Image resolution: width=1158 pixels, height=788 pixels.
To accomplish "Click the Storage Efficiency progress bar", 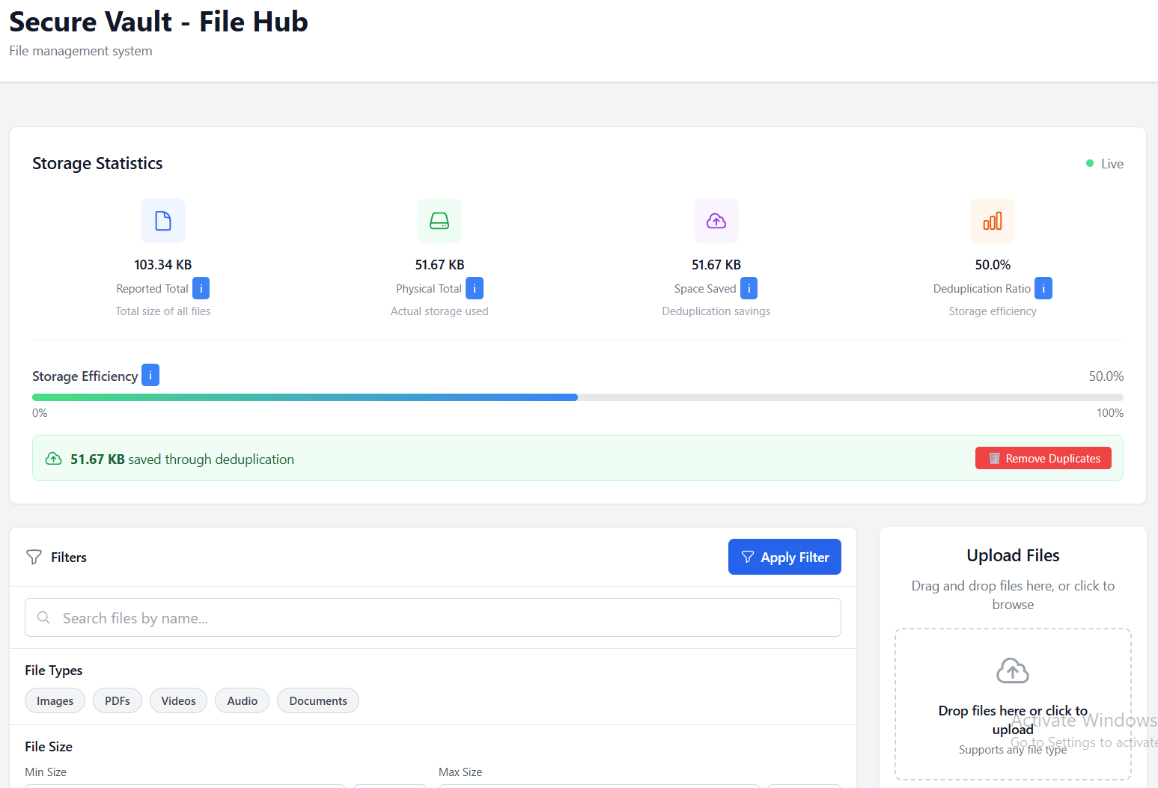I will 577,397.
